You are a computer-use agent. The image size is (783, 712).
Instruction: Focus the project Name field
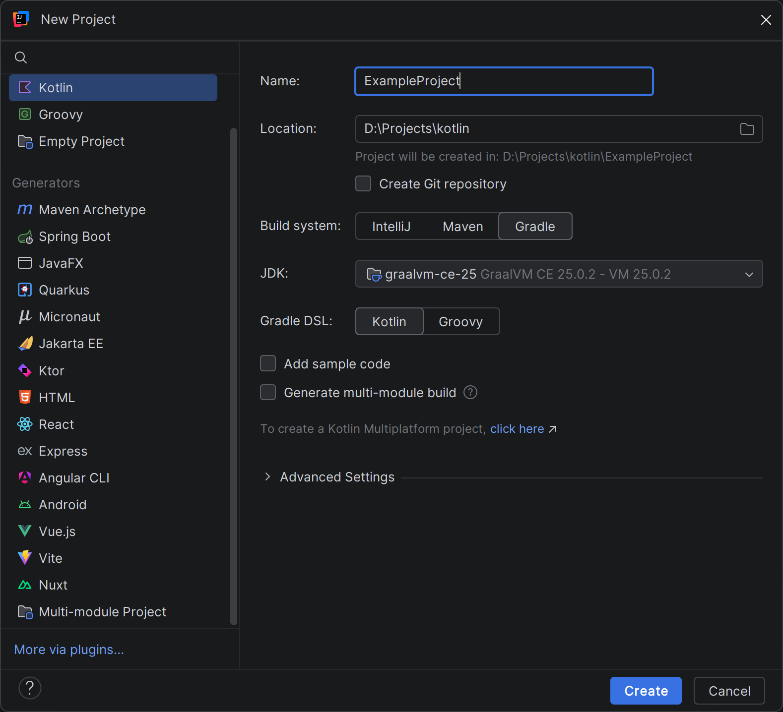point(504,81)
